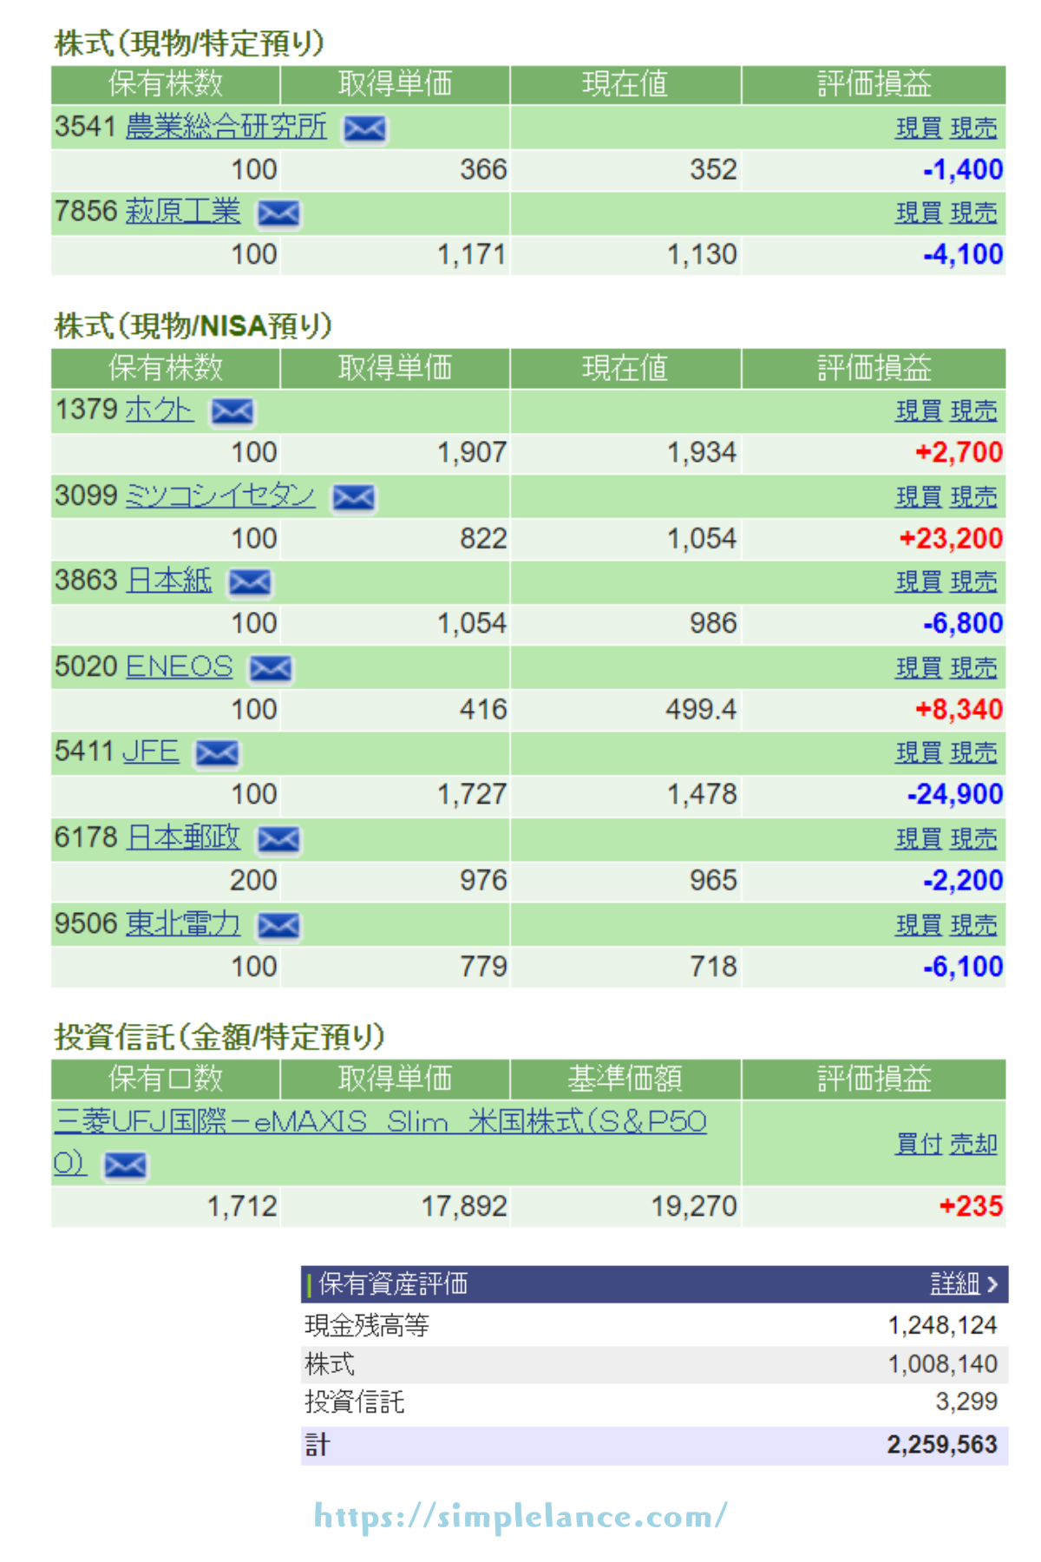The width and height of the screenshot is (1041, 1562).
Task: Click mail icon next to ホクト
Action: (232, 411)
